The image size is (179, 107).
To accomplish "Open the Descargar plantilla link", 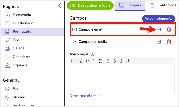I will click(85, 96).
